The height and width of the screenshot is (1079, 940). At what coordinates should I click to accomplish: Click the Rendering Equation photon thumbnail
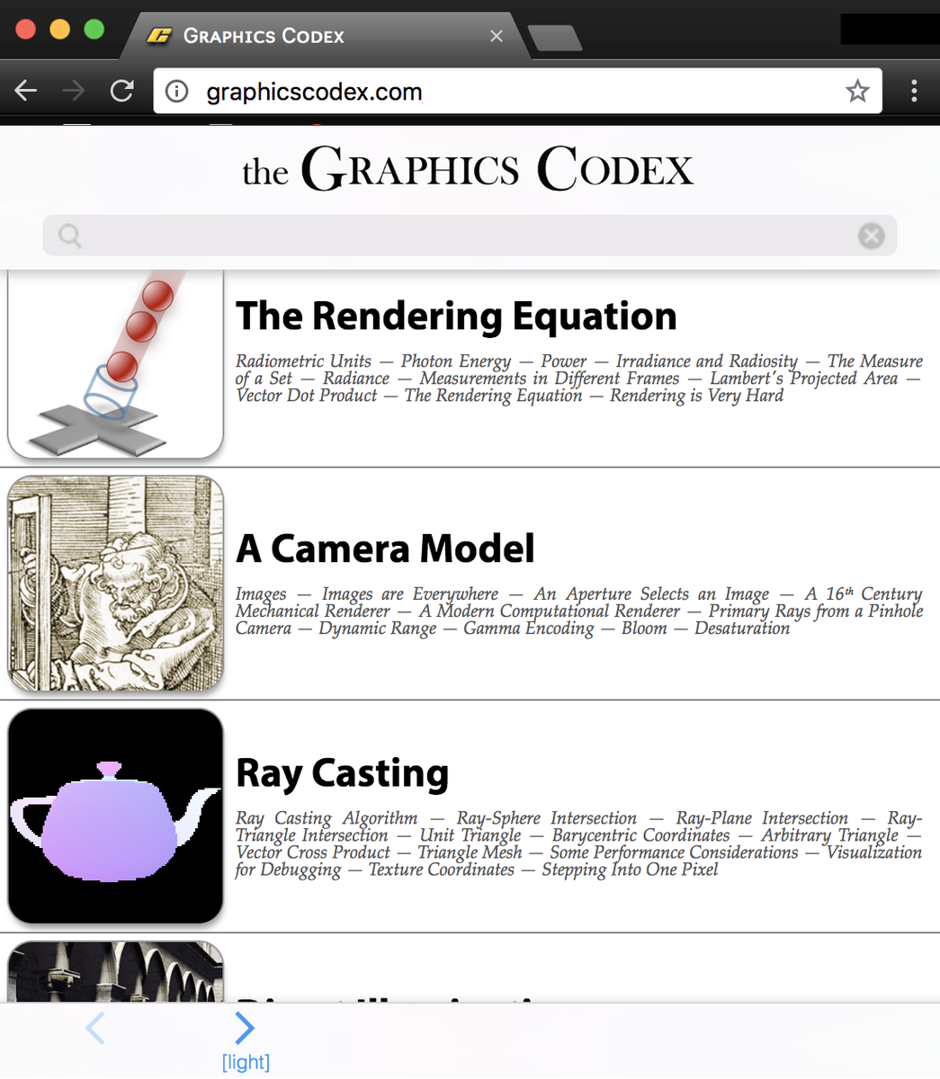pyautogui.click(x=115, y=364)
